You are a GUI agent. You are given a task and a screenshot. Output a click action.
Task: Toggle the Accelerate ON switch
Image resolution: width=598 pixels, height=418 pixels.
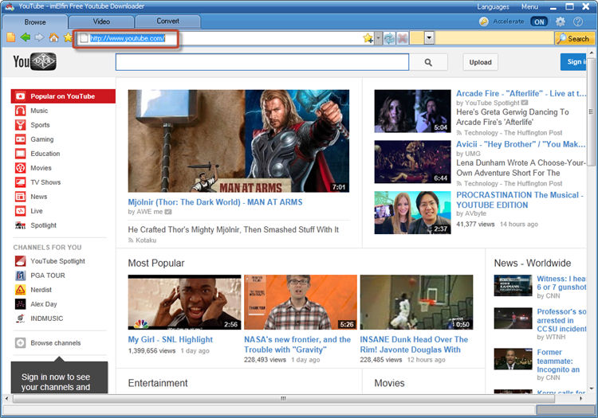tap(539, 21)
